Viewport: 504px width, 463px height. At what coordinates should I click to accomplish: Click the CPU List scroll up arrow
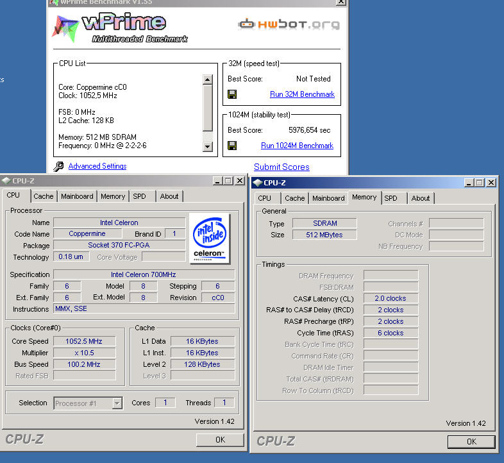(x=208, y=80)
